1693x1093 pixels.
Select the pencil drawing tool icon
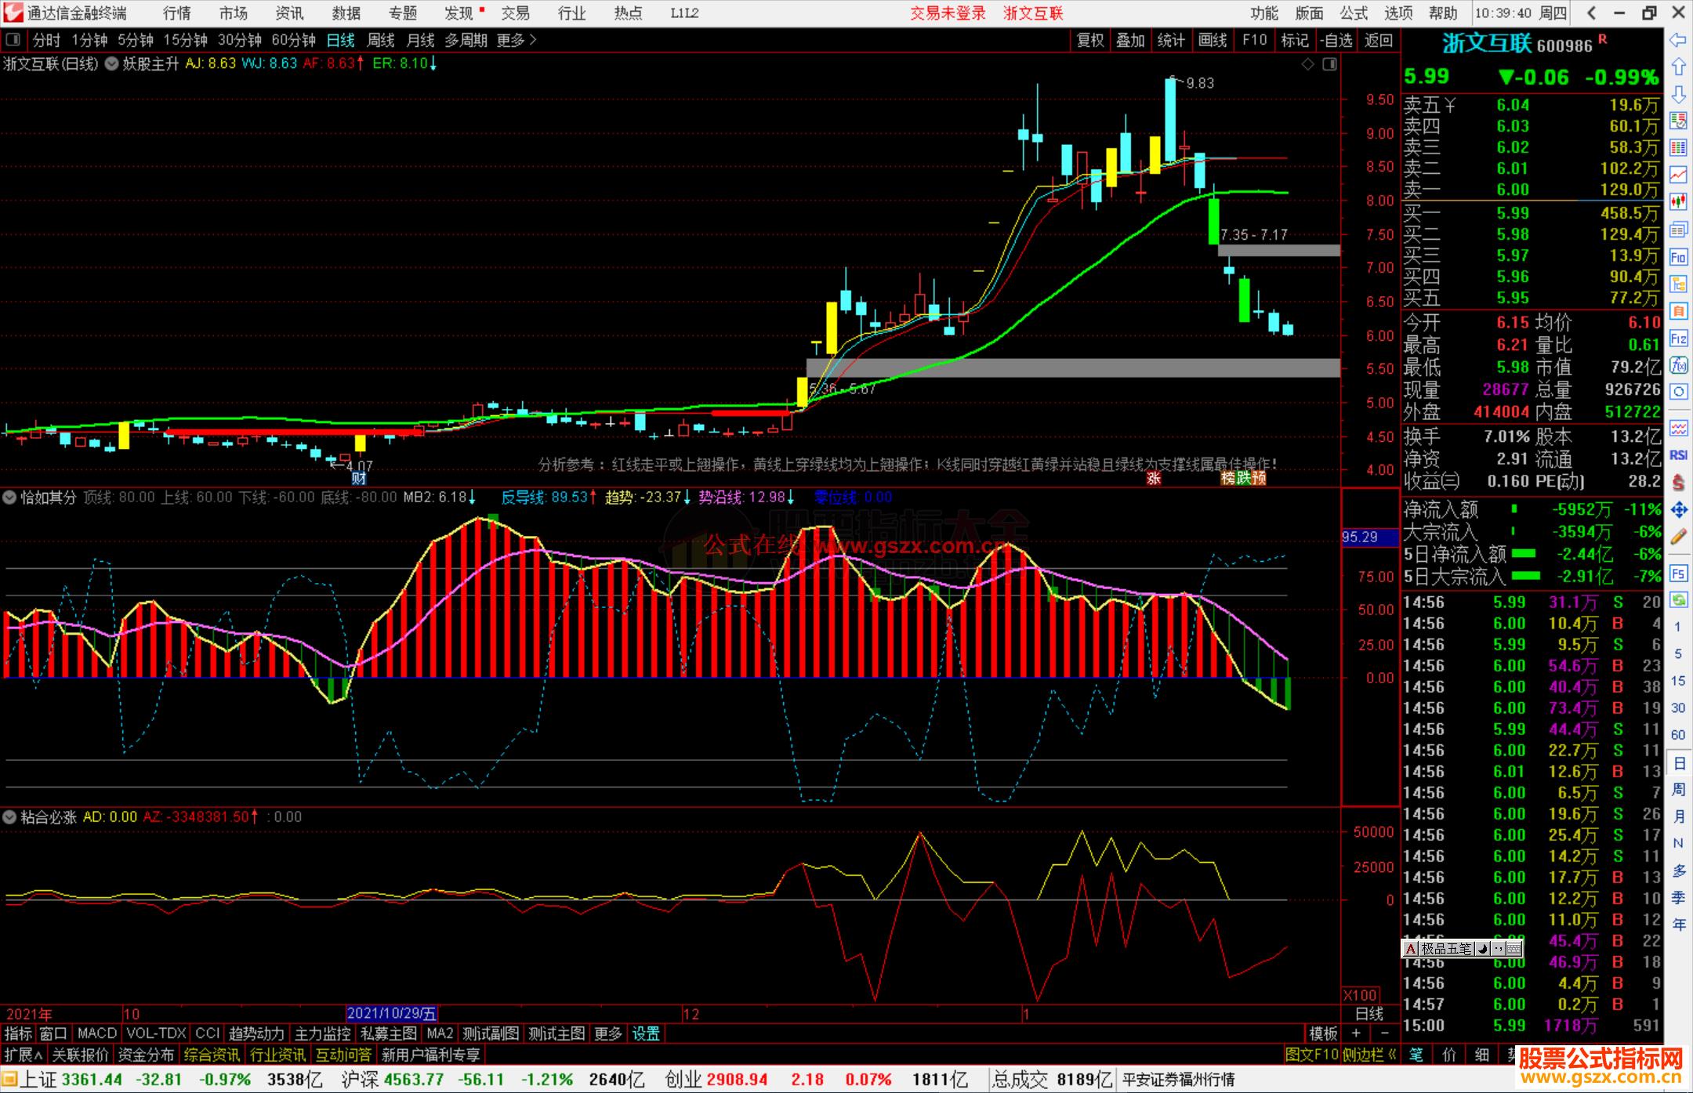coord(1678,537)
